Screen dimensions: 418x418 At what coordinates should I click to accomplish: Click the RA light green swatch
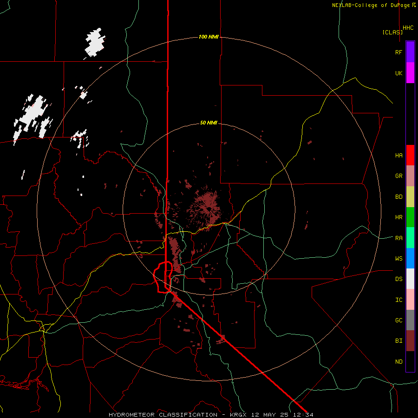tap(410, 238)
